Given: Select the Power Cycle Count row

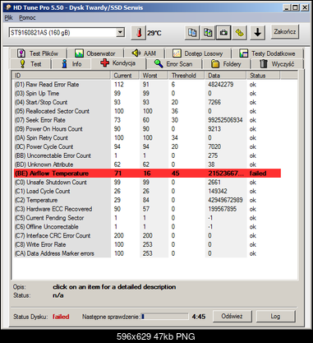Looking at the screenshot, I should (147, 146).
